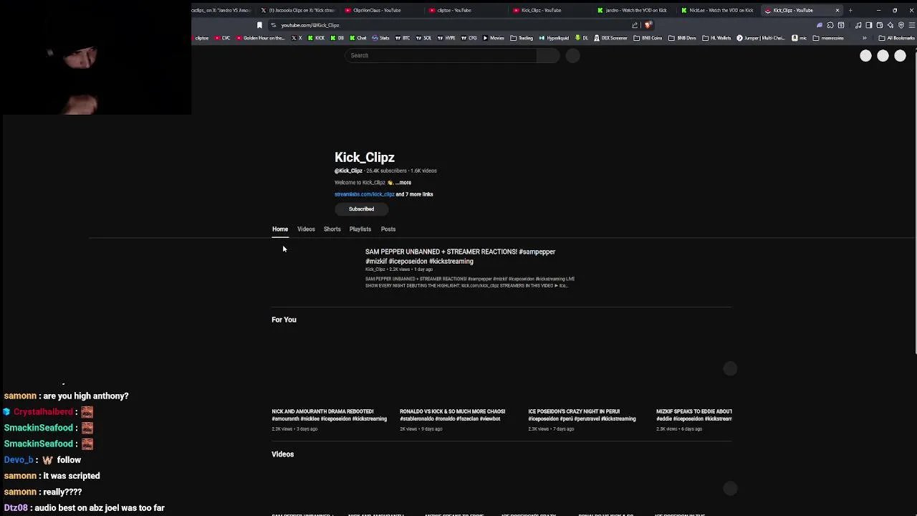
Task: Click the search submit button beside Search
Action: click(x=548, y=55)
